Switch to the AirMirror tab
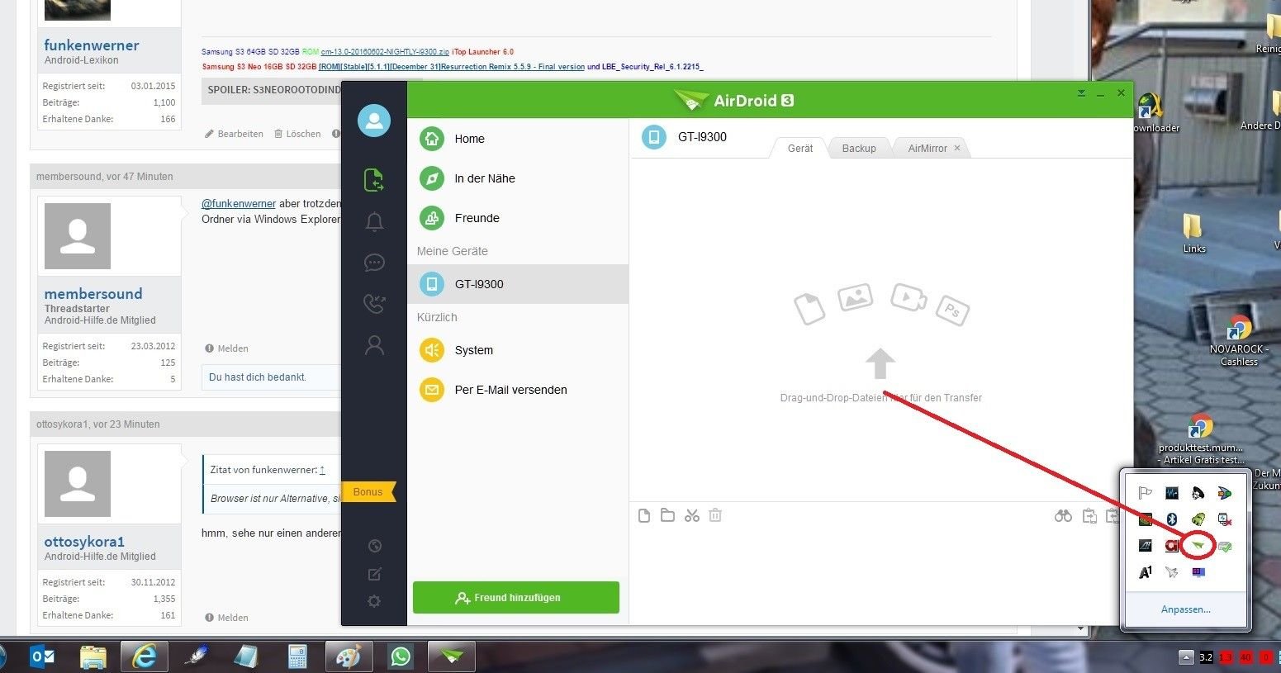Screen dimensions: 1281x673 [928, 148]
